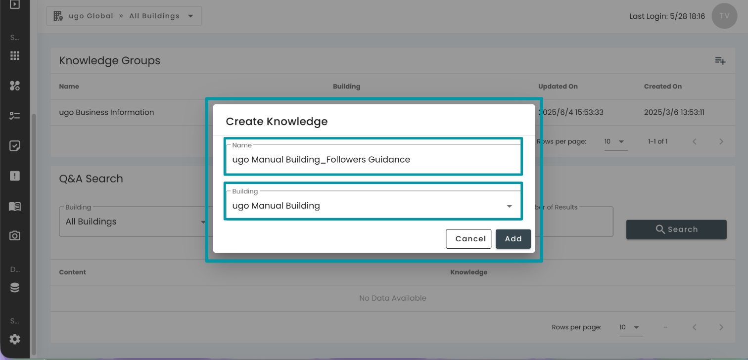Click the add knowledge group list-plus icon
748x360 pixels.
pyautogui.click(x=720, y=61)
